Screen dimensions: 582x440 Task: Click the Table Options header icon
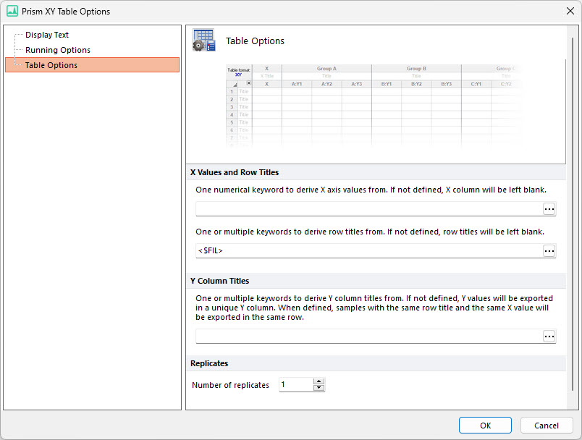pos(203,41)
